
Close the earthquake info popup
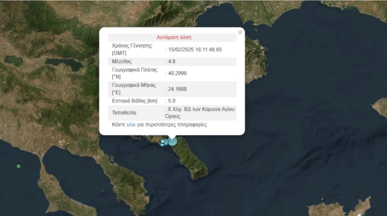240,32
